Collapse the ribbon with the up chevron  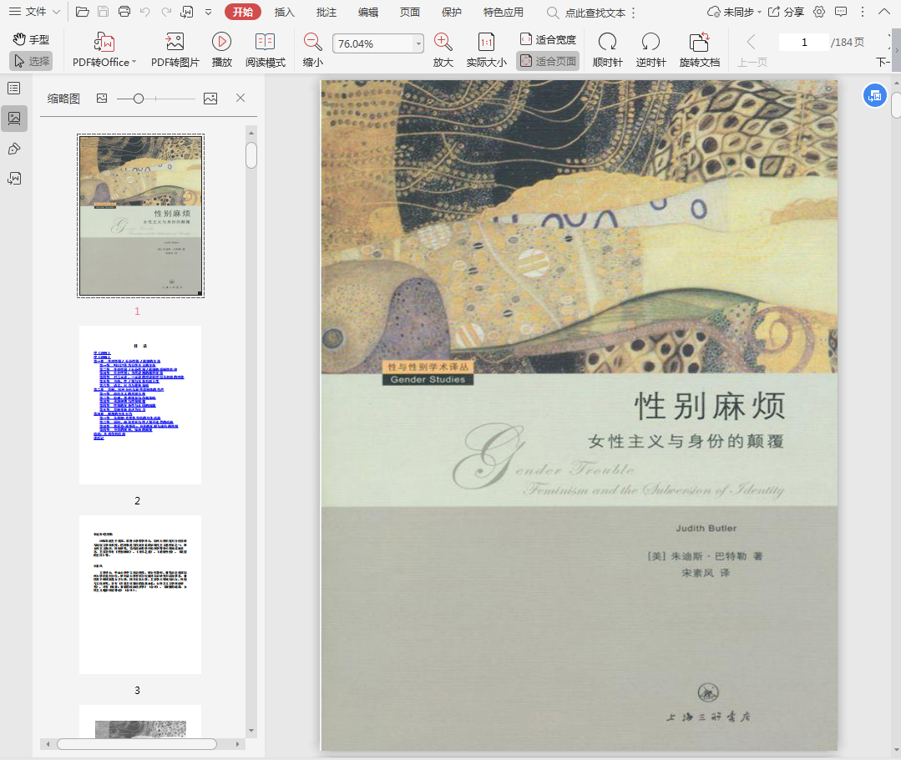[x=883, y=12]
